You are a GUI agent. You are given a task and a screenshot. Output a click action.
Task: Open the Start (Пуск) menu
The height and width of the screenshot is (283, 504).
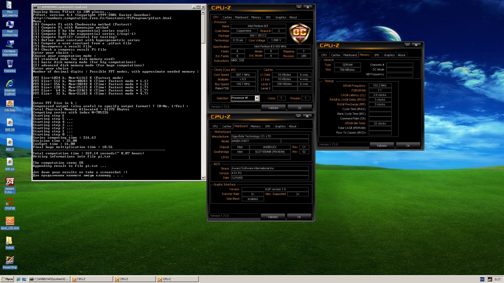(x=7, y=279)
